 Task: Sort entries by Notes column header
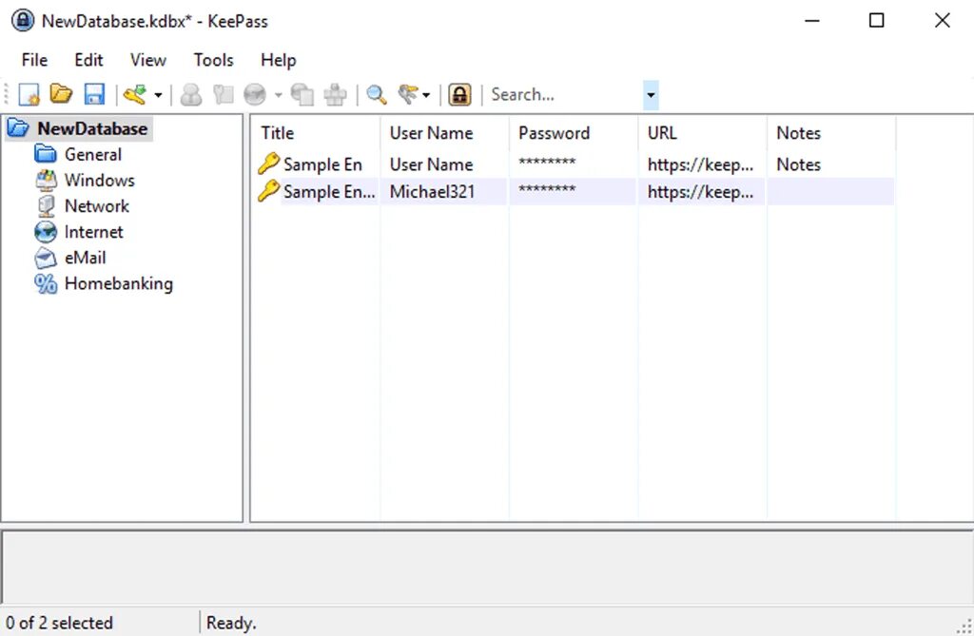coord(831,133)
